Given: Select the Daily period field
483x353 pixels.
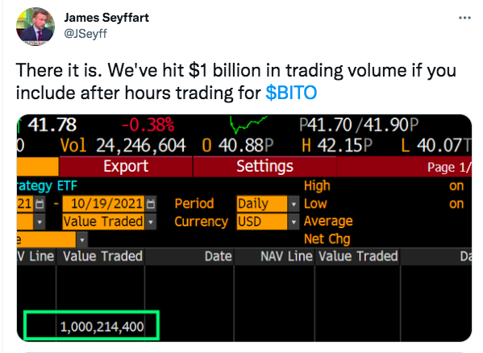Looking at the screenshot, I should coord(262,204).
